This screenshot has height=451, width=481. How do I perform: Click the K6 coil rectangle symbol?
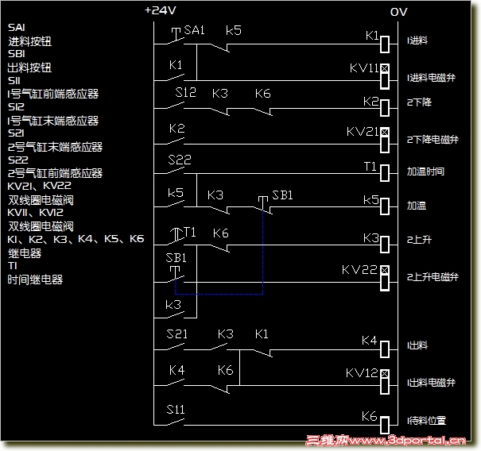pos(385,425)
